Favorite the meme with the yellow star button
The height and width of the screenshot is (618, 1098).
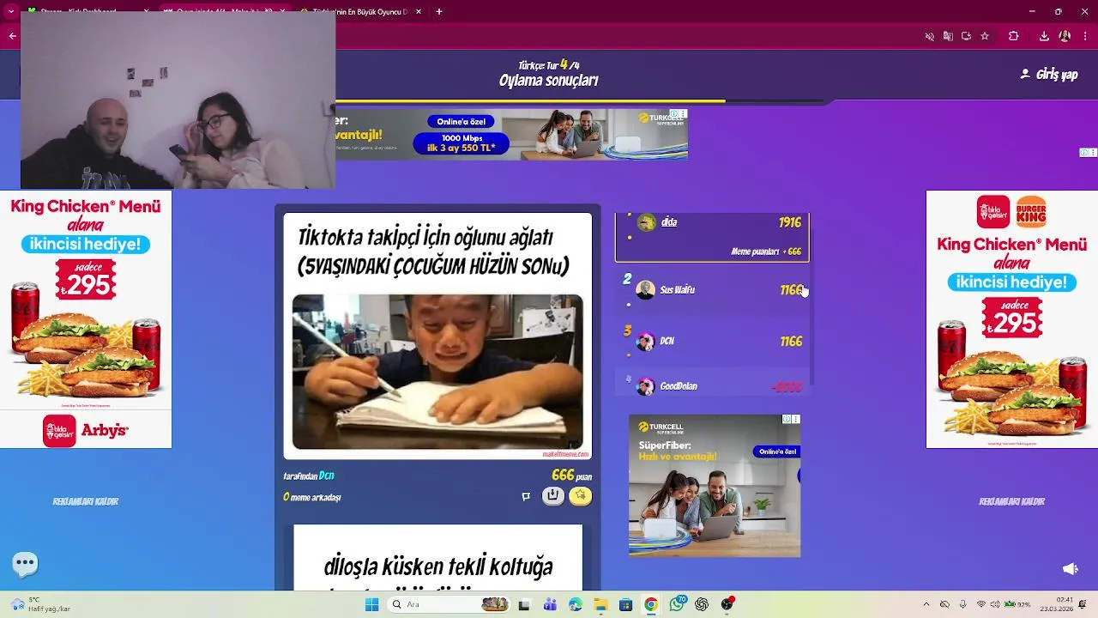[x=581, y=495]
